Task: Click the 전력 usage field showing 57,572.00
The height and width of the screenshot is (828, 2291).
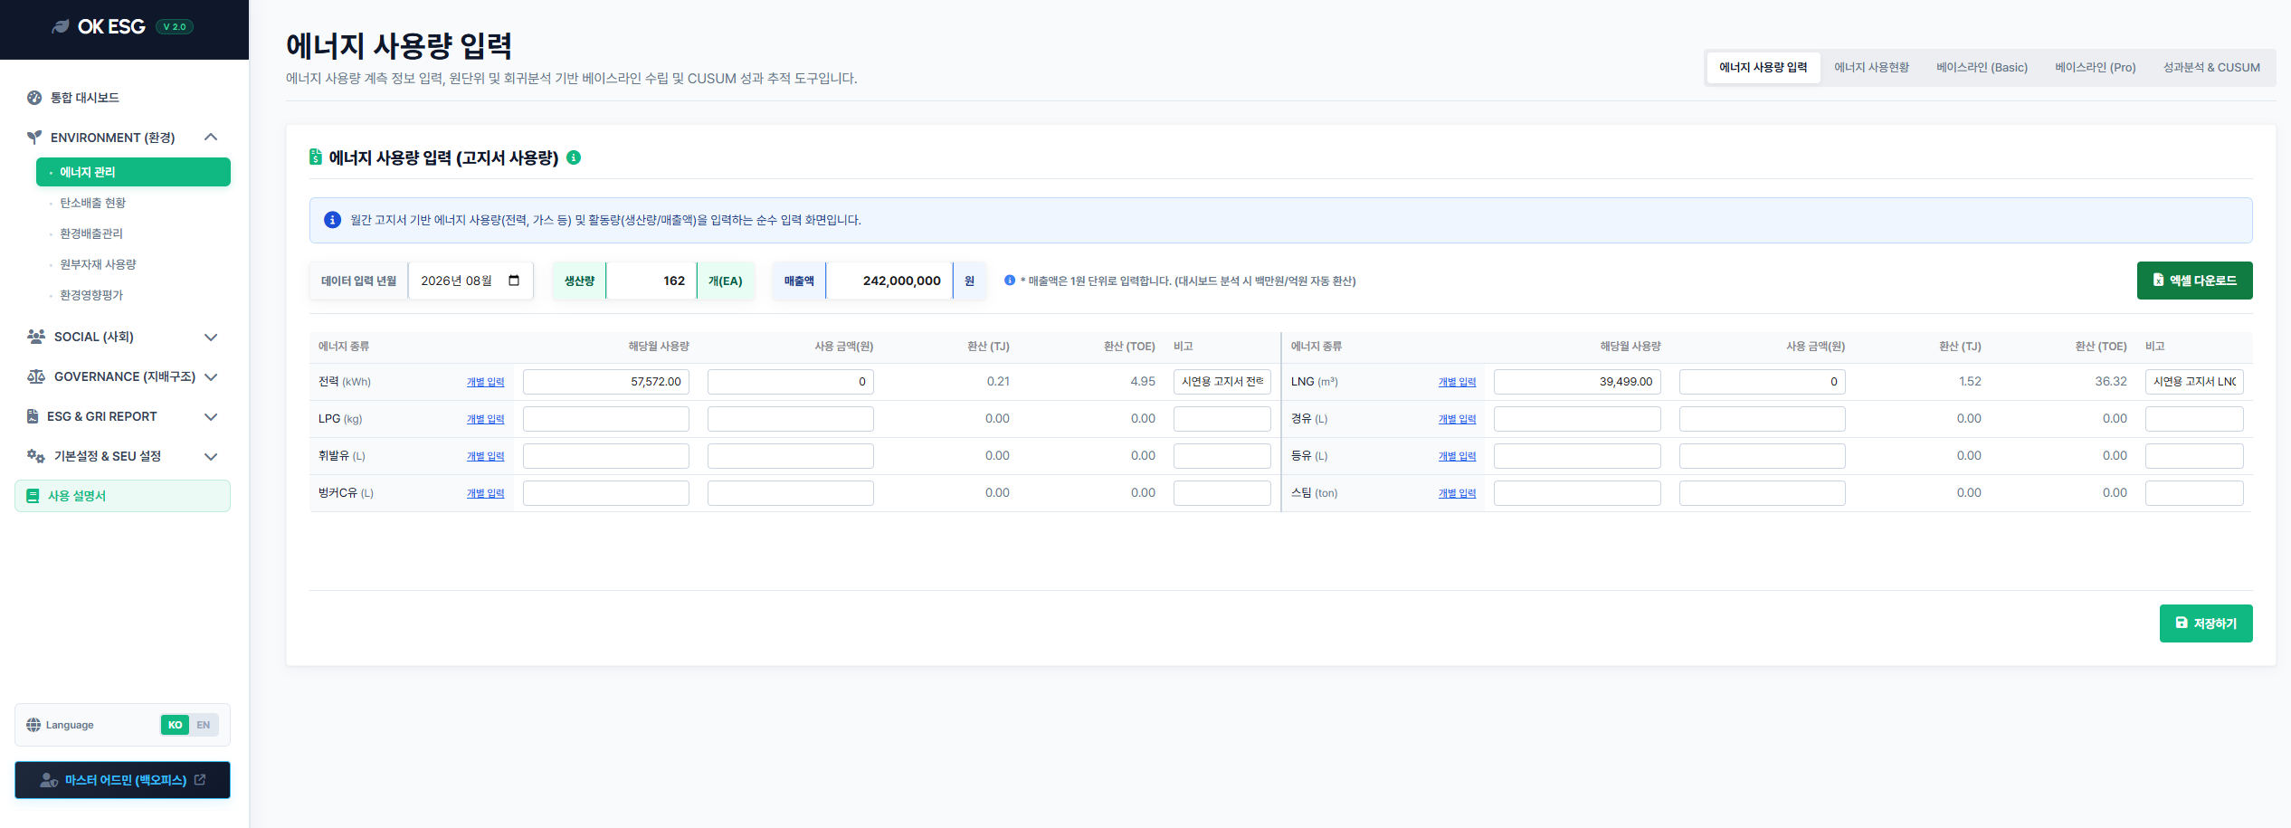Action: tap(606, 382)
